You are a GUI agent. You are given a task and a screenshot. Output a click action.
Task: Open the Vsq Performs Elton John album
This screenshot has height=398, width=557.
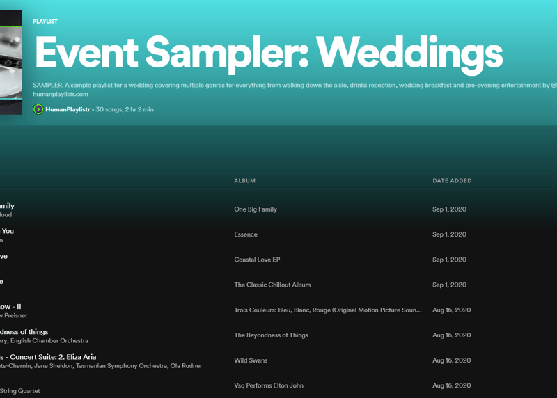coord(269,385)
